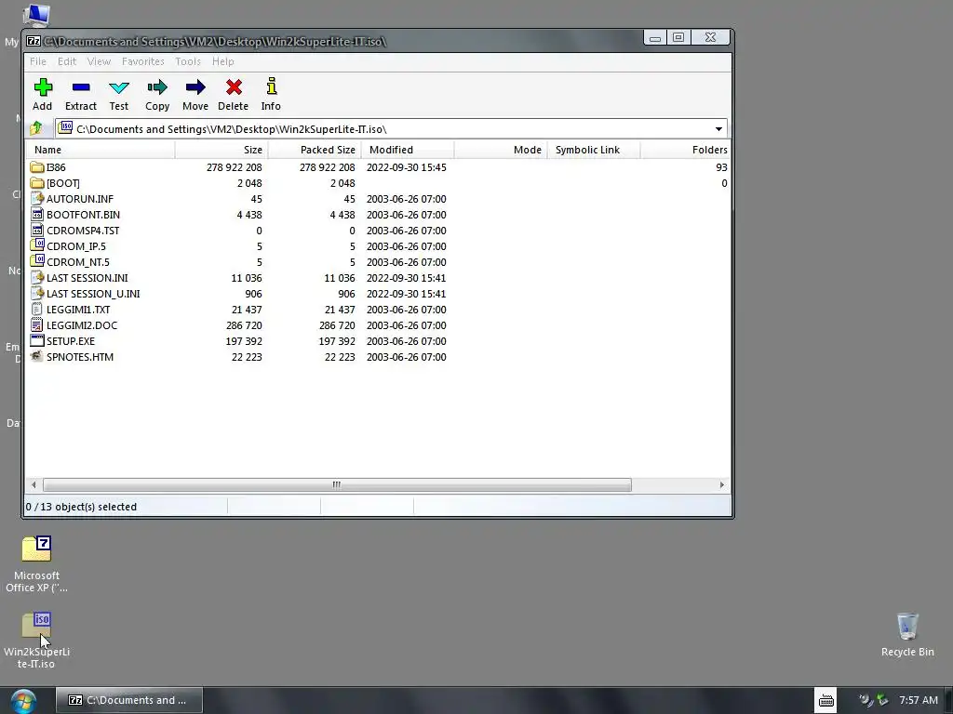Click the LAST SESSION_U.INI file icon

click(37, 293)
